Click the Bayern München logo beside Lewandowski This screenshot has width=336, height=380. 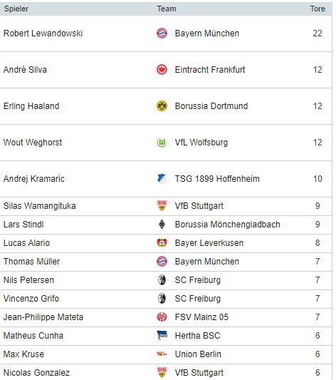tap(162, 34)
